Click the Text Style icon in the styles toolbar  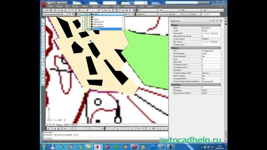point(139,10)
